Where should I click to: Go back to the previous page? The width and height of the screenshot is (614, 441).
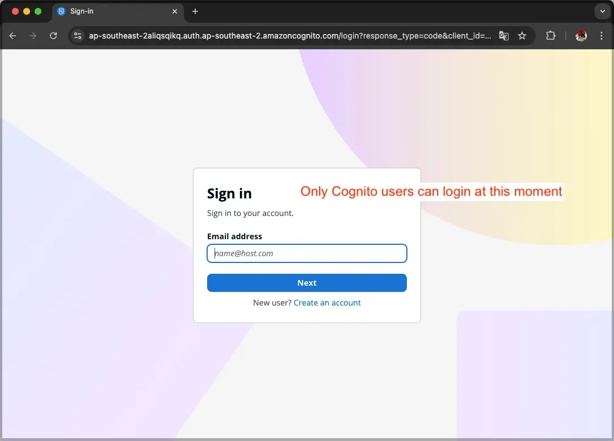[x=12, y=36]
